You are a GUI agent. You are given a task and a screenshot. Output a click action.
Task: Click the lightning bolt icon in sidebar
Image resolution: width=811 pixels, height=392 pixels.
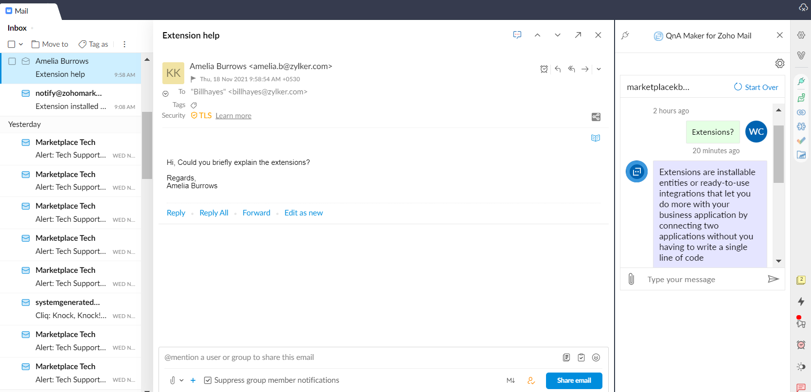(801, 302)
